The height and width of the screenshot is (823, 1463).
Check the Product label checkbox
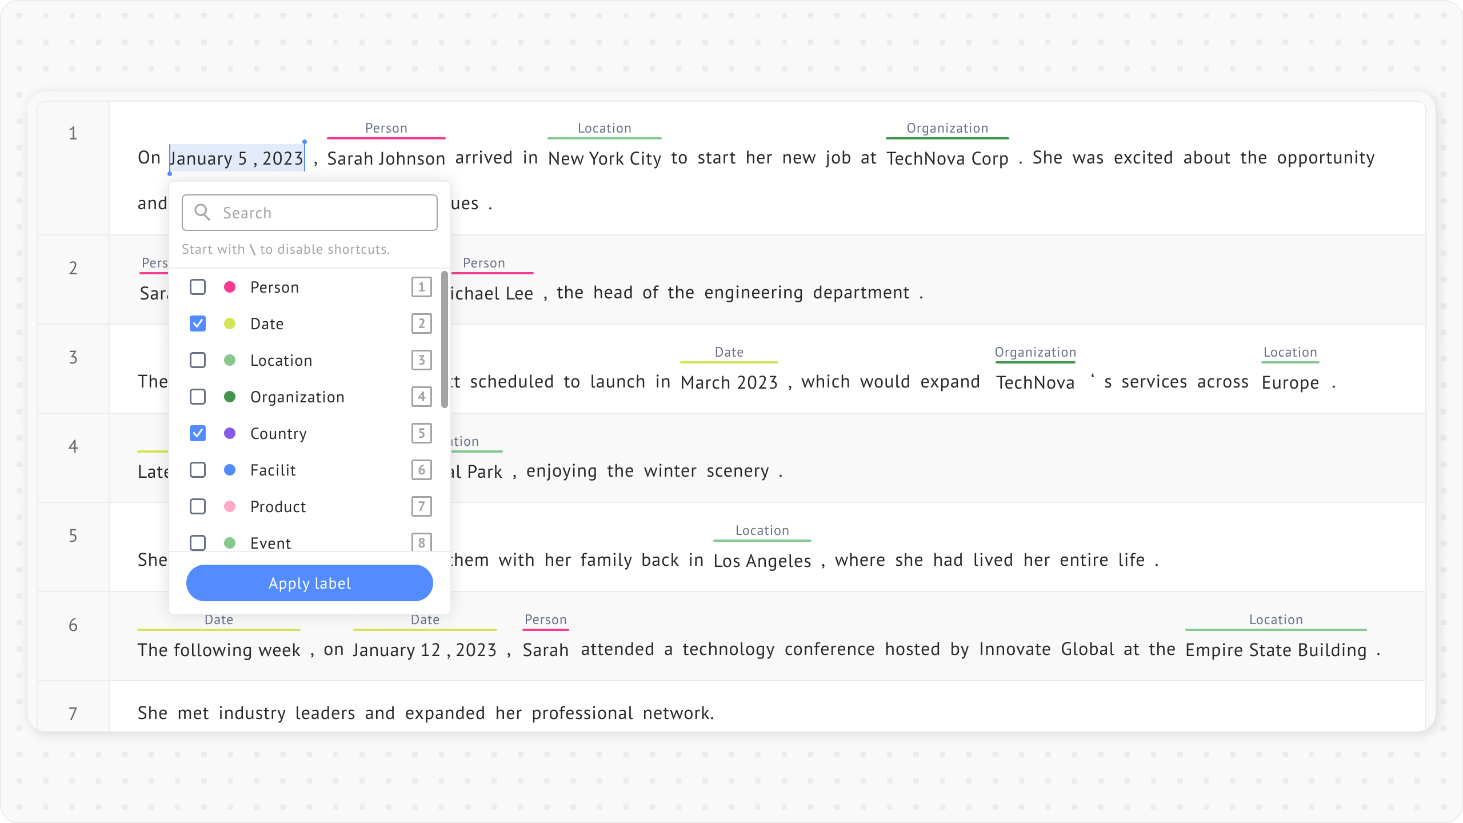click(x=198, y=506)
